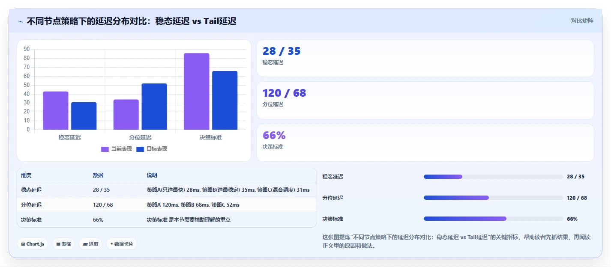Click the blue 决策标准 bar in chart
Viewport: 611px width, 267px height.
pyautogui.click(x=225, y=101)
